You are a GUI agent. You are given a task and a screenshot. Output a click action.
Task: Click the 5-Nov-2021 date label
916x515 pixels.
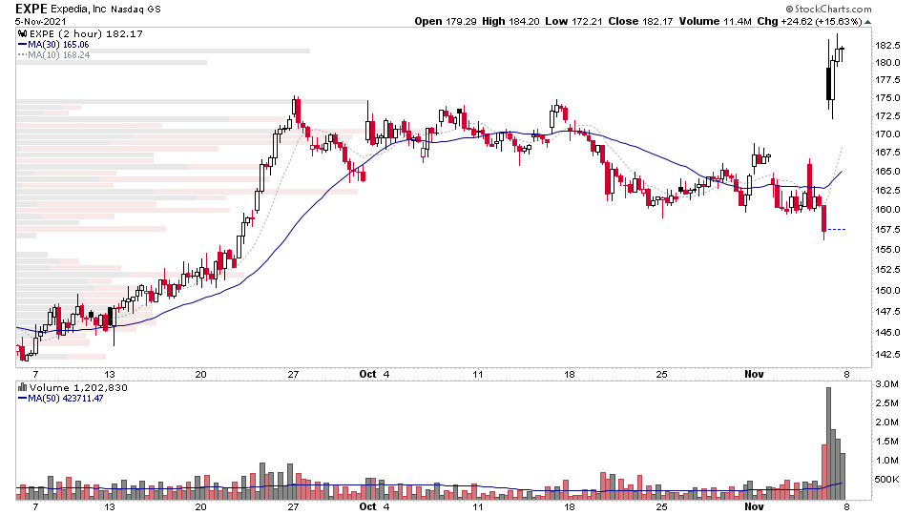[41, 22]
